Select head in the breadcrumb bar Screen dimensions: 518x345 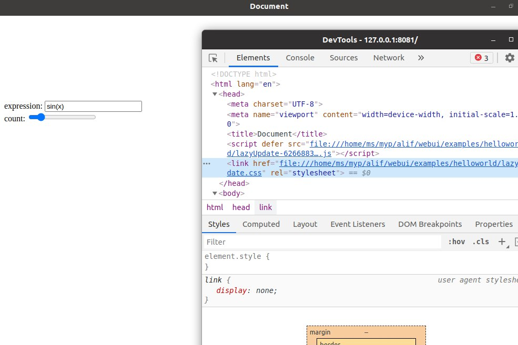(x=241, y=207)
